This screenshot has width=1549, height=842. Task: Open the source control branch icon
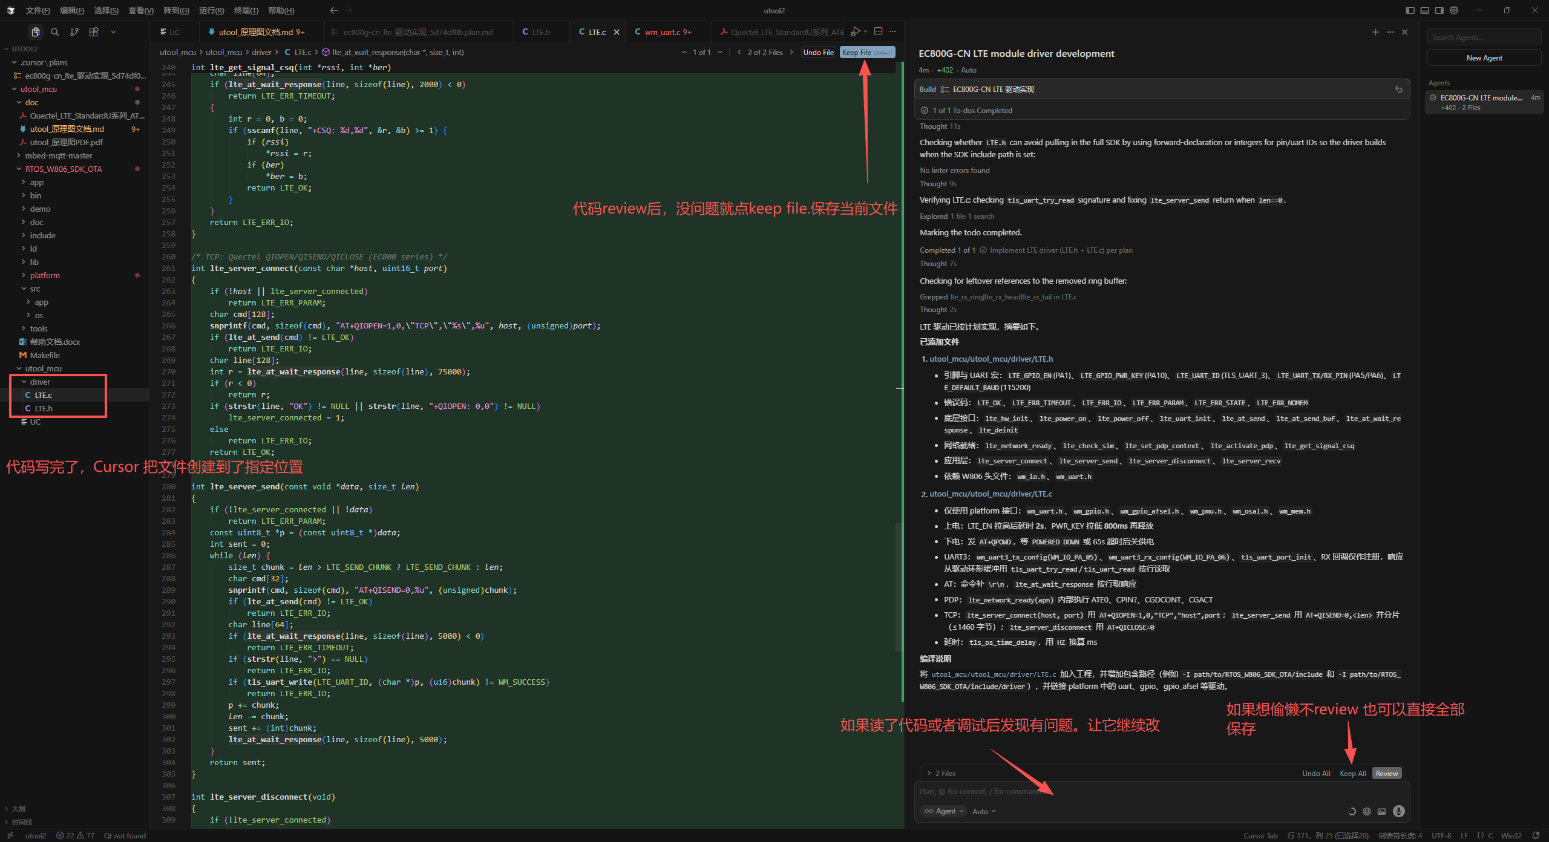point(74,32)
